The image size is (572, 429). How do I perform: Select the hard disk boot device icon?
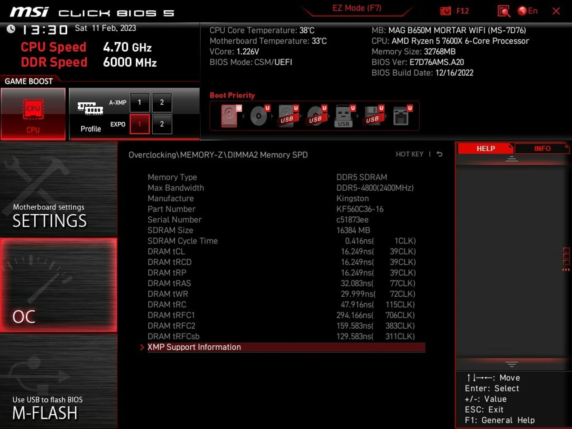pos(231,116)
